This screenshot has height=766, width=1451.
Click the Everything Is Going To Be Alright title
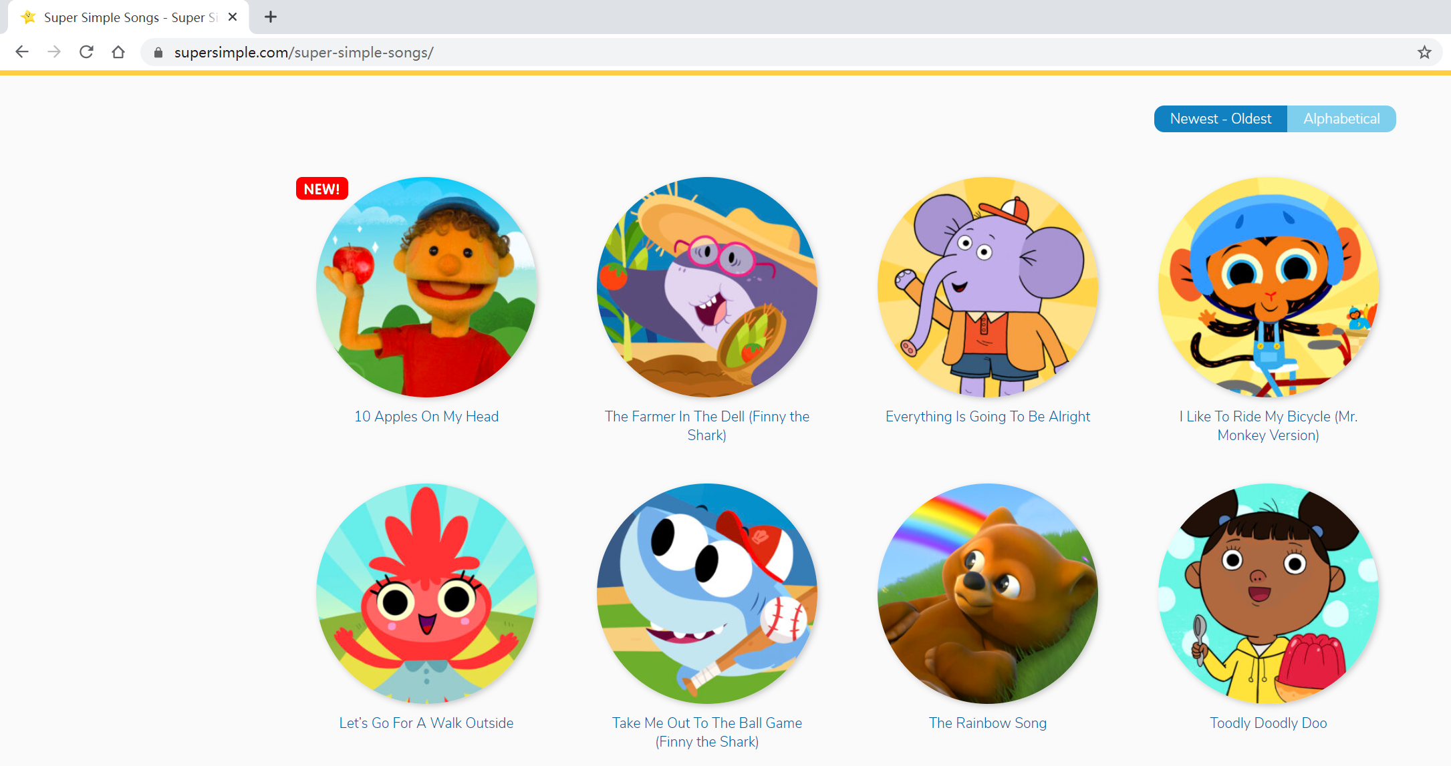(x=987, y=417)
